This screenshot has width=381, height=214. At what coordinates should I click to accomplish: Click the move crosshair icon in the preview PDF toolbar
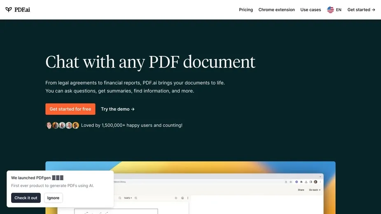[176, 198]
